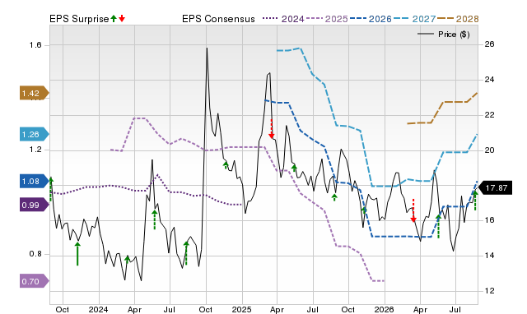Click the 2026 date axis label
The width and height of the screenshot is (527, 314).
pos(385,309)
